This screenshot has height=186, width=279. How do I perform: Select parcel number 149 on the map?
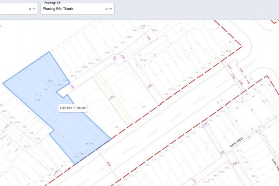tap(180, 142)
